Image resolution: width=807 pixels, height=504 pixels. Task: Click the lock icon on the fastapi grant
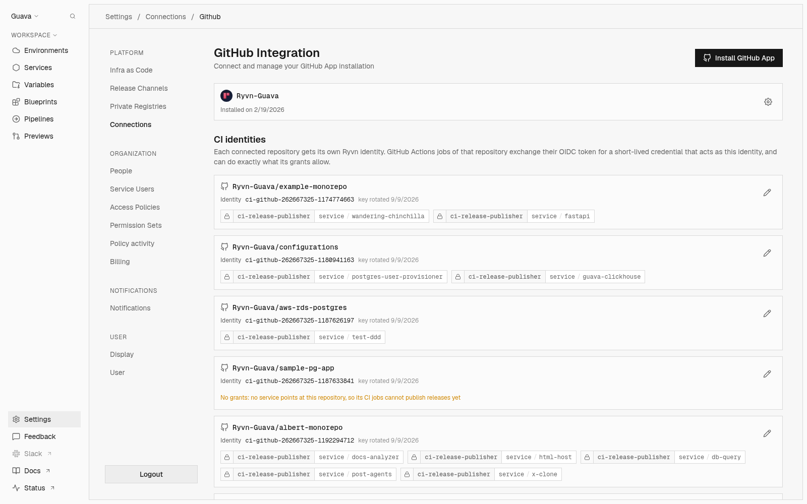click(x=440, y=216)
